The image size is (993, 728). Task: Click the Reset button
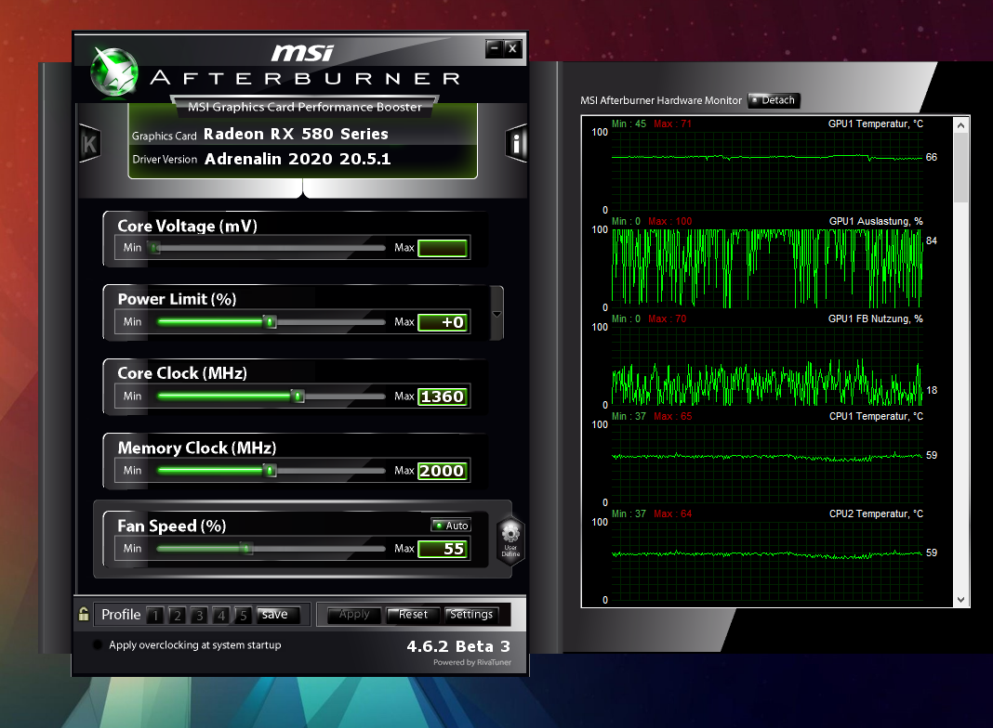[x=413, y=614]
